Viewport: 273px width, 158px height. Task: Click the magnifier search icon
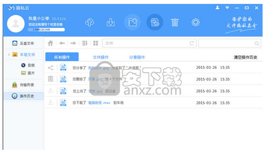click(x=257, y=43)
